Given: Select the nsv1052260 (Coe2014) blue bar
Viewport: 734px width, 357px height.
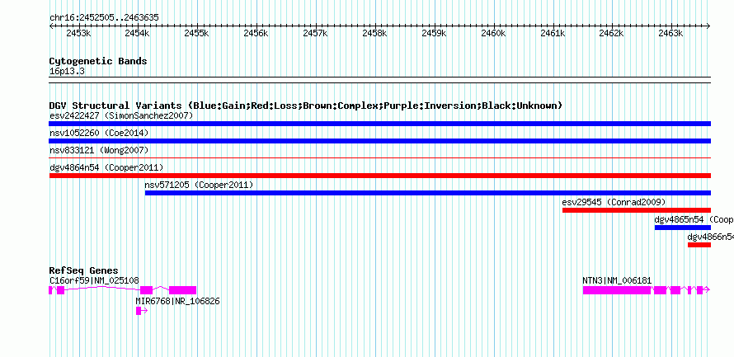Looking at the screenshot, I should 379,141.
